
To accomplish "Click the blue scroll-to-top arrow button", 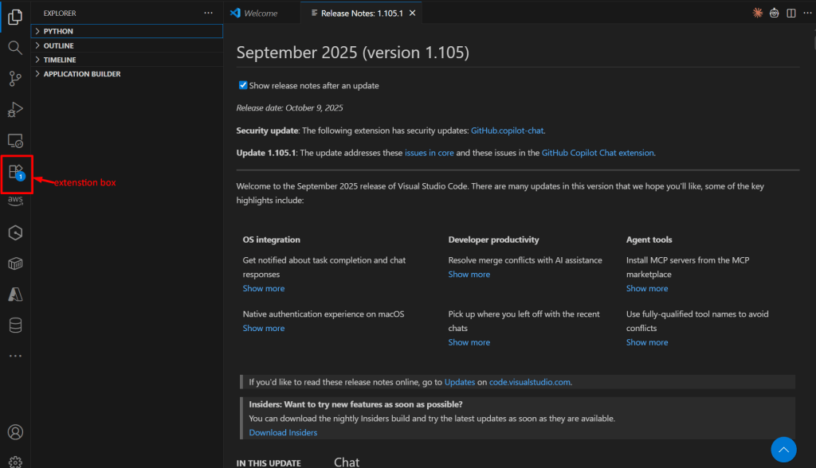I will pos(784,450).
